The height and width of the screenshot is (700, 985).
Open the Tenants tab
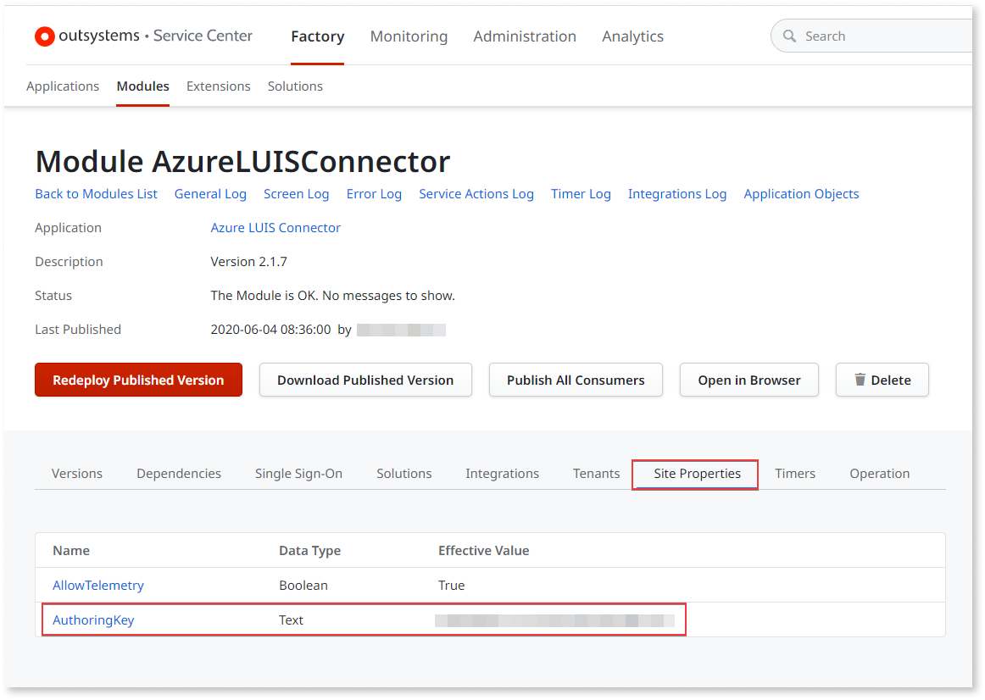(x=596, y=473)
